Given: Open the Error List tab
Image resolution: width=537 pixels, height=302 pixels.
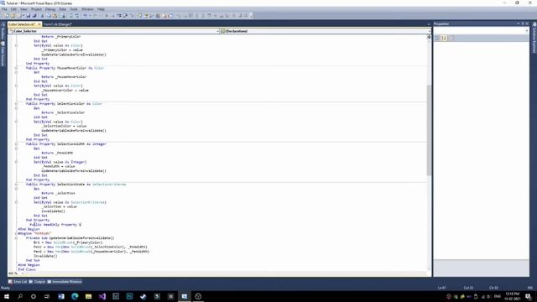Looking at the screenshot, I should (18, 282).
